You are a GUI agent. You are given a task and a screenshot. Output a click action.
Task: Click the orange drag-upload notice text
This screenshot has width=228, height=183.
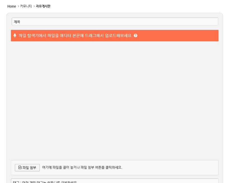[76, 35]
